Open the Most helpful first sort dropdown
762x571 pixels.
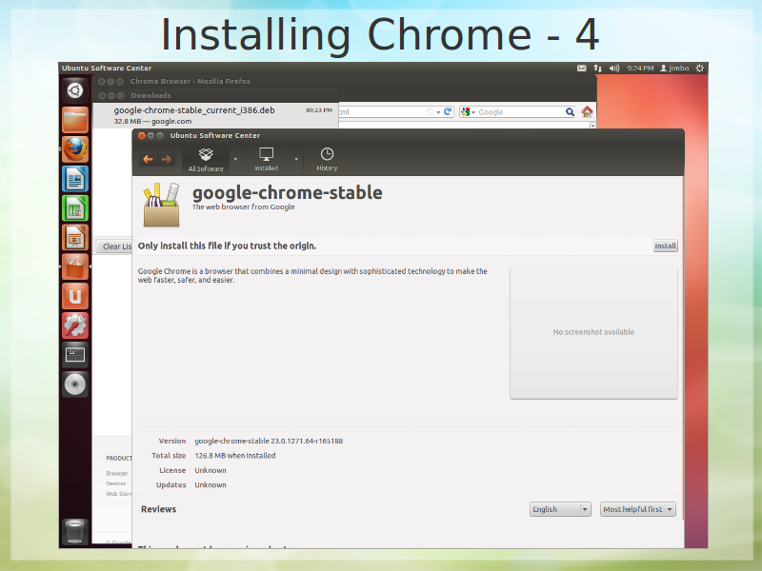pyautogui.click(x=637, y=509)
